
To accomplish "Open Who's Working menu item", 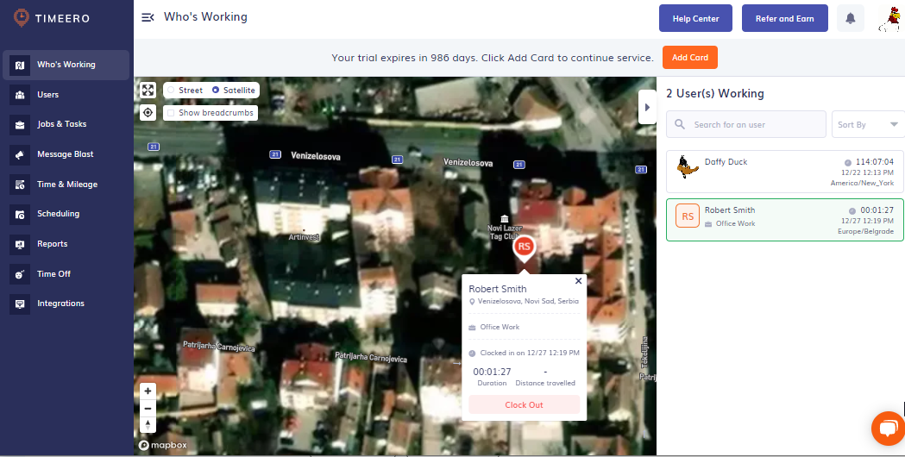I will point(66,65).
